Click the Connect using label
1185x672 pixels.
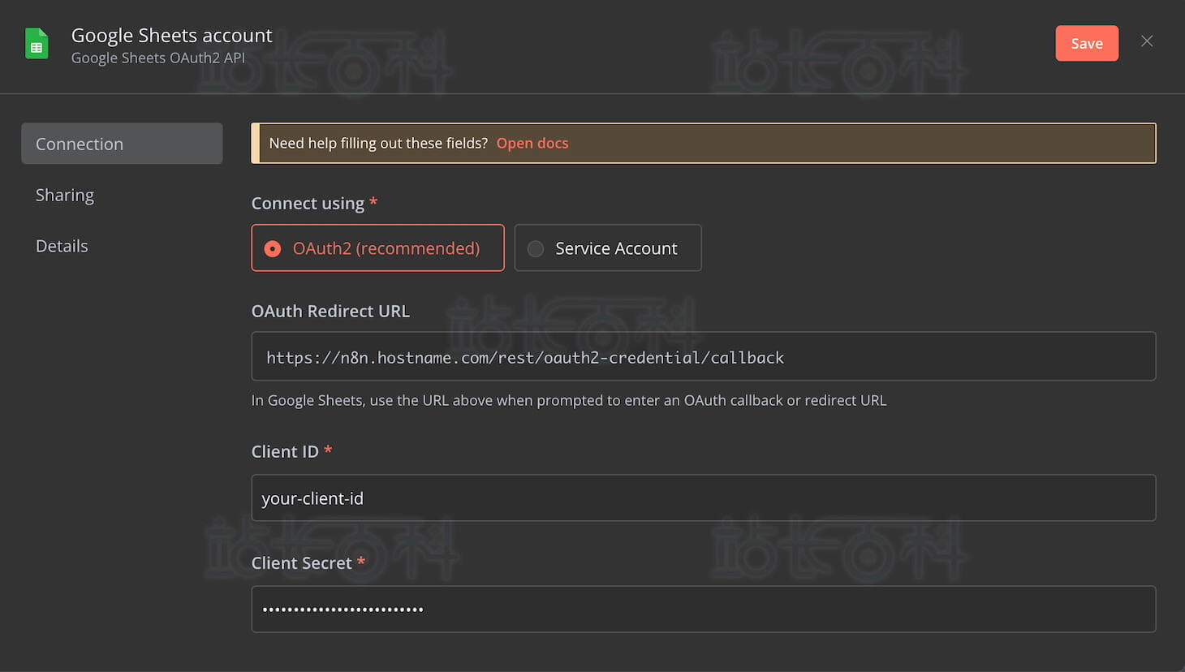point(308,204)
